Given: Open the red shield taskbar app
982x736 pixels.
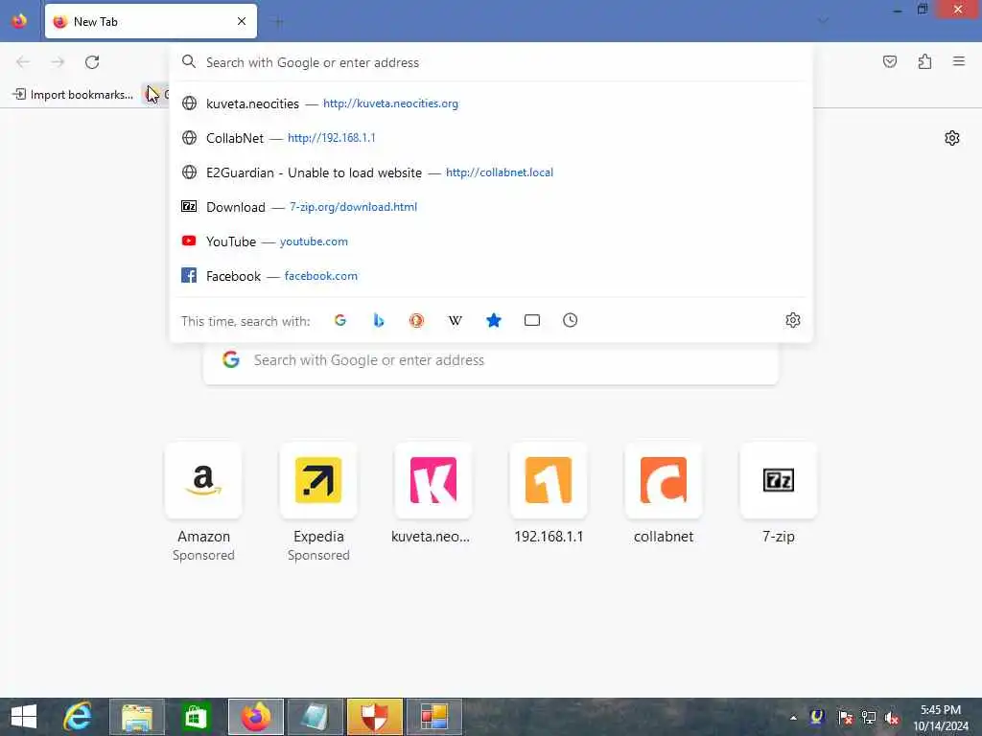Looking at the screenshot, I should point(375,717).
